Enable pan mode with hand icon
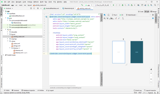Screen dimensions: 160x94 coord(151,69)
